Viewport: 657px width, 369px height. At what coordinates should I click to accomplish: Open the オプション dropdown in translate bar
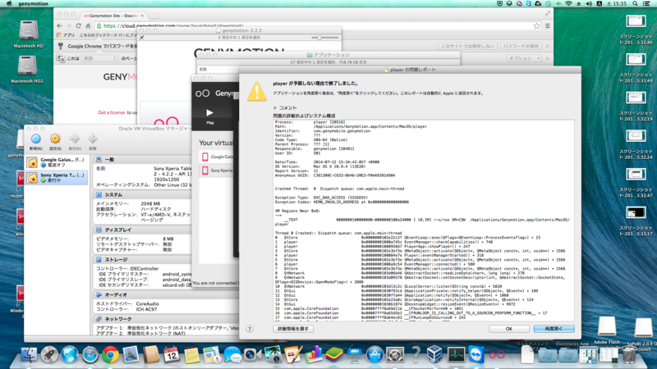coord(524,58)
